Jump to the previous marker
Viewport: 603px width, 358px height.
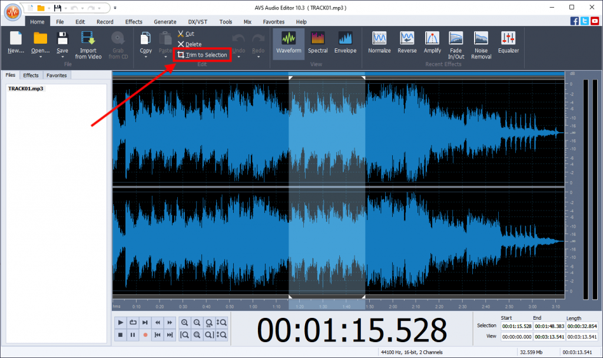coord(157,335)
